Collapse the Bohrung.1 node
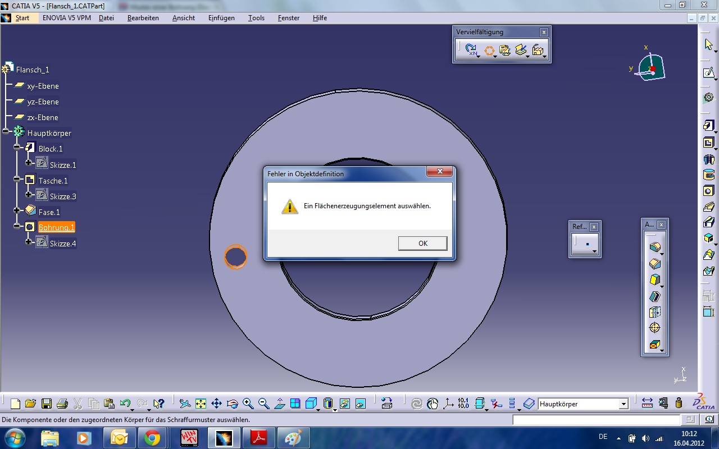 coord(17,226)
